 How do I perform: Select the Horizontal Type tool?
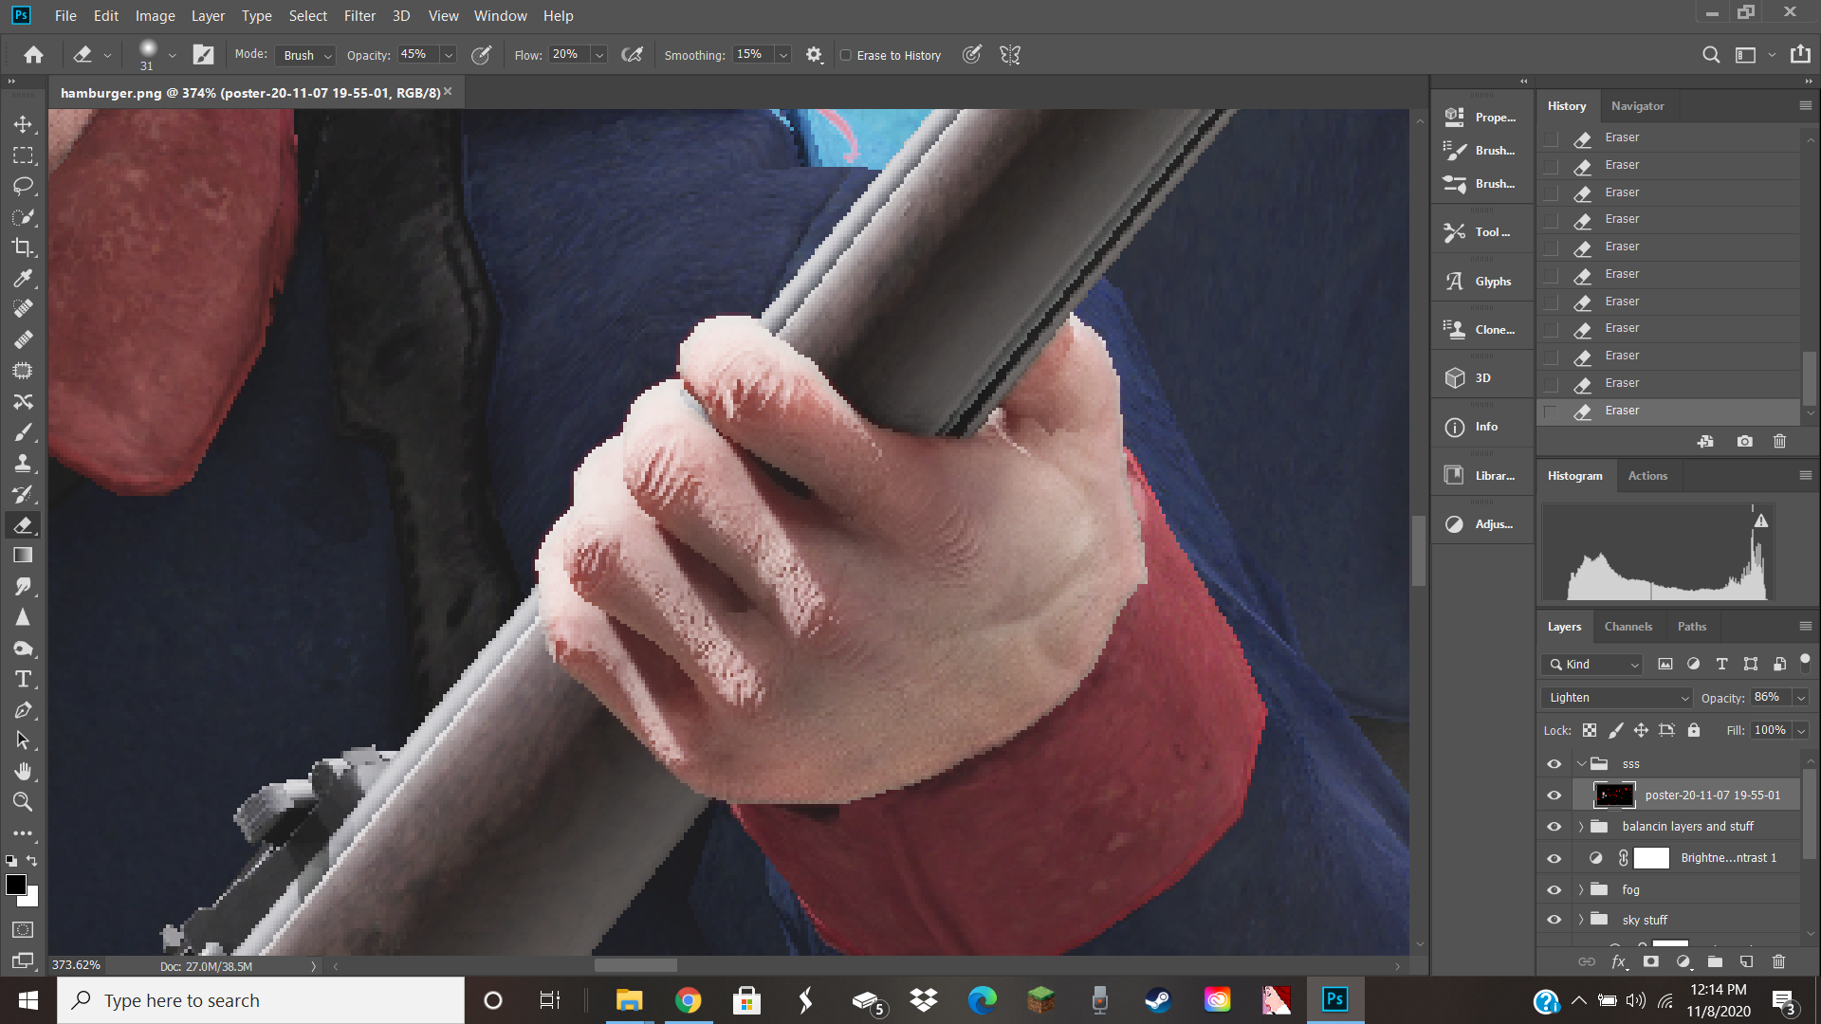tap(23, 679)
